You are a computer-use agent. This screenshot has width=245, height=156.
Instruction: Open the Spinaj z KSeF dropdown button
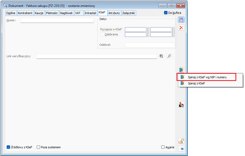(181, 70)
